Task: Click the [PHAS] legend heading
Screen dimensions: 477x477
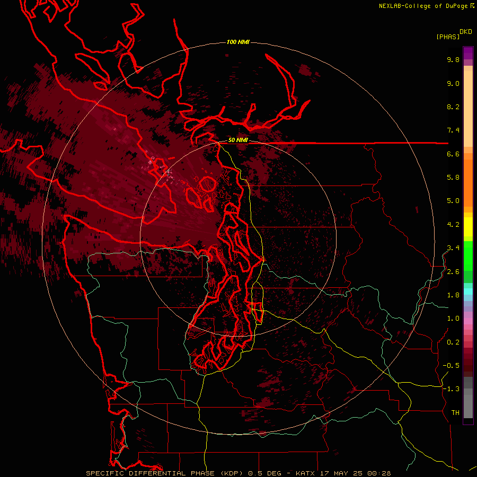Action: point(448,37)
